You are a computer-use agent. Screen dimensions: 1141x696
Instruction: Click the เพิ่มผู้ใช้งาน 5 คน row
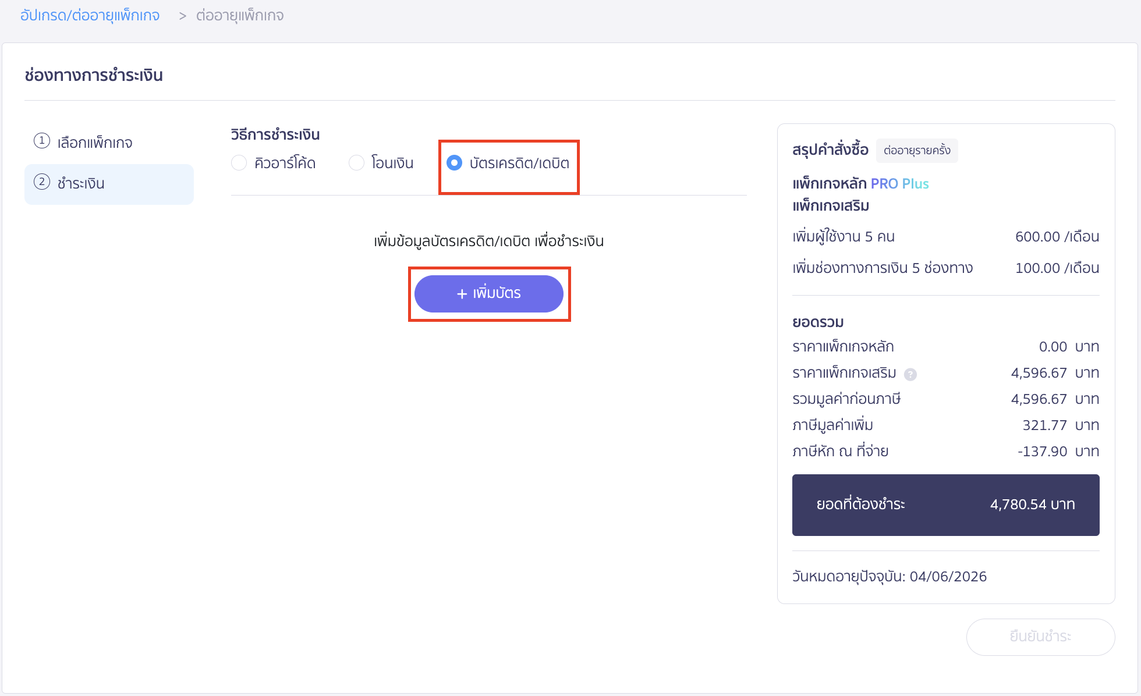[843, 236]
